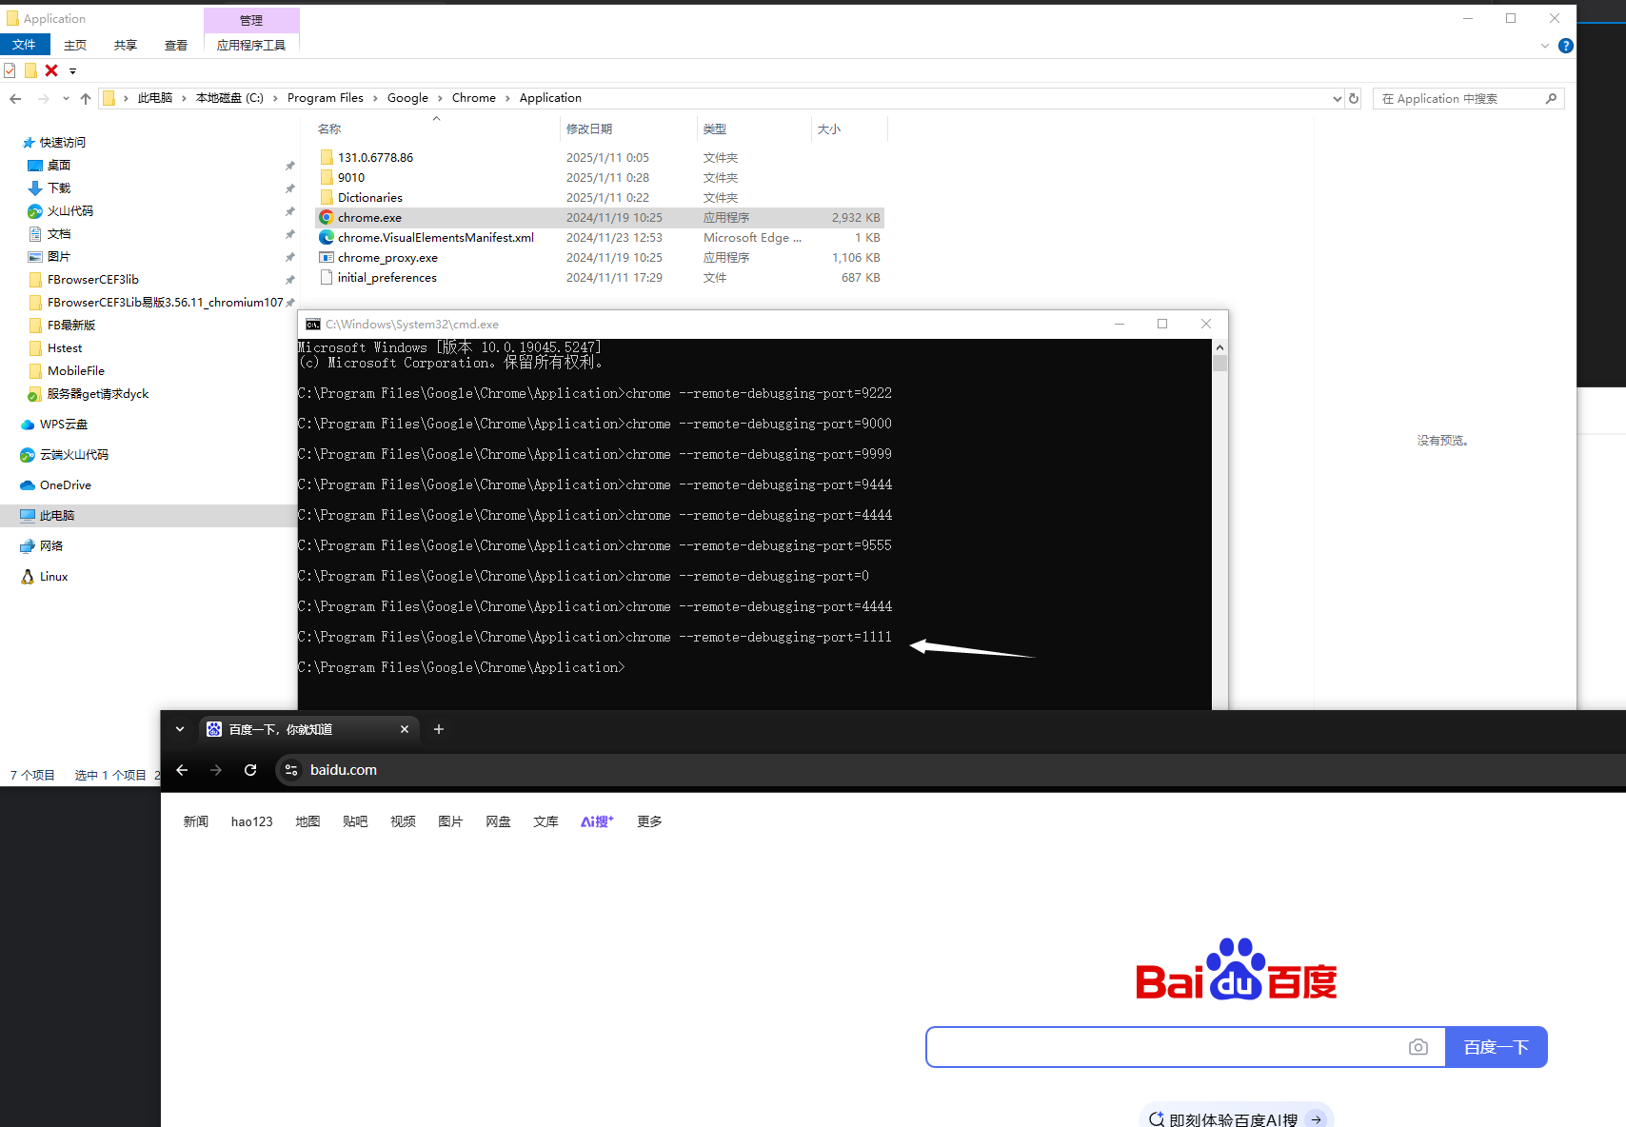The width and height of the screenshot is (1626, 1127).
Task: Open the Dictionaries folder
Action: click(x=369, y=197)
